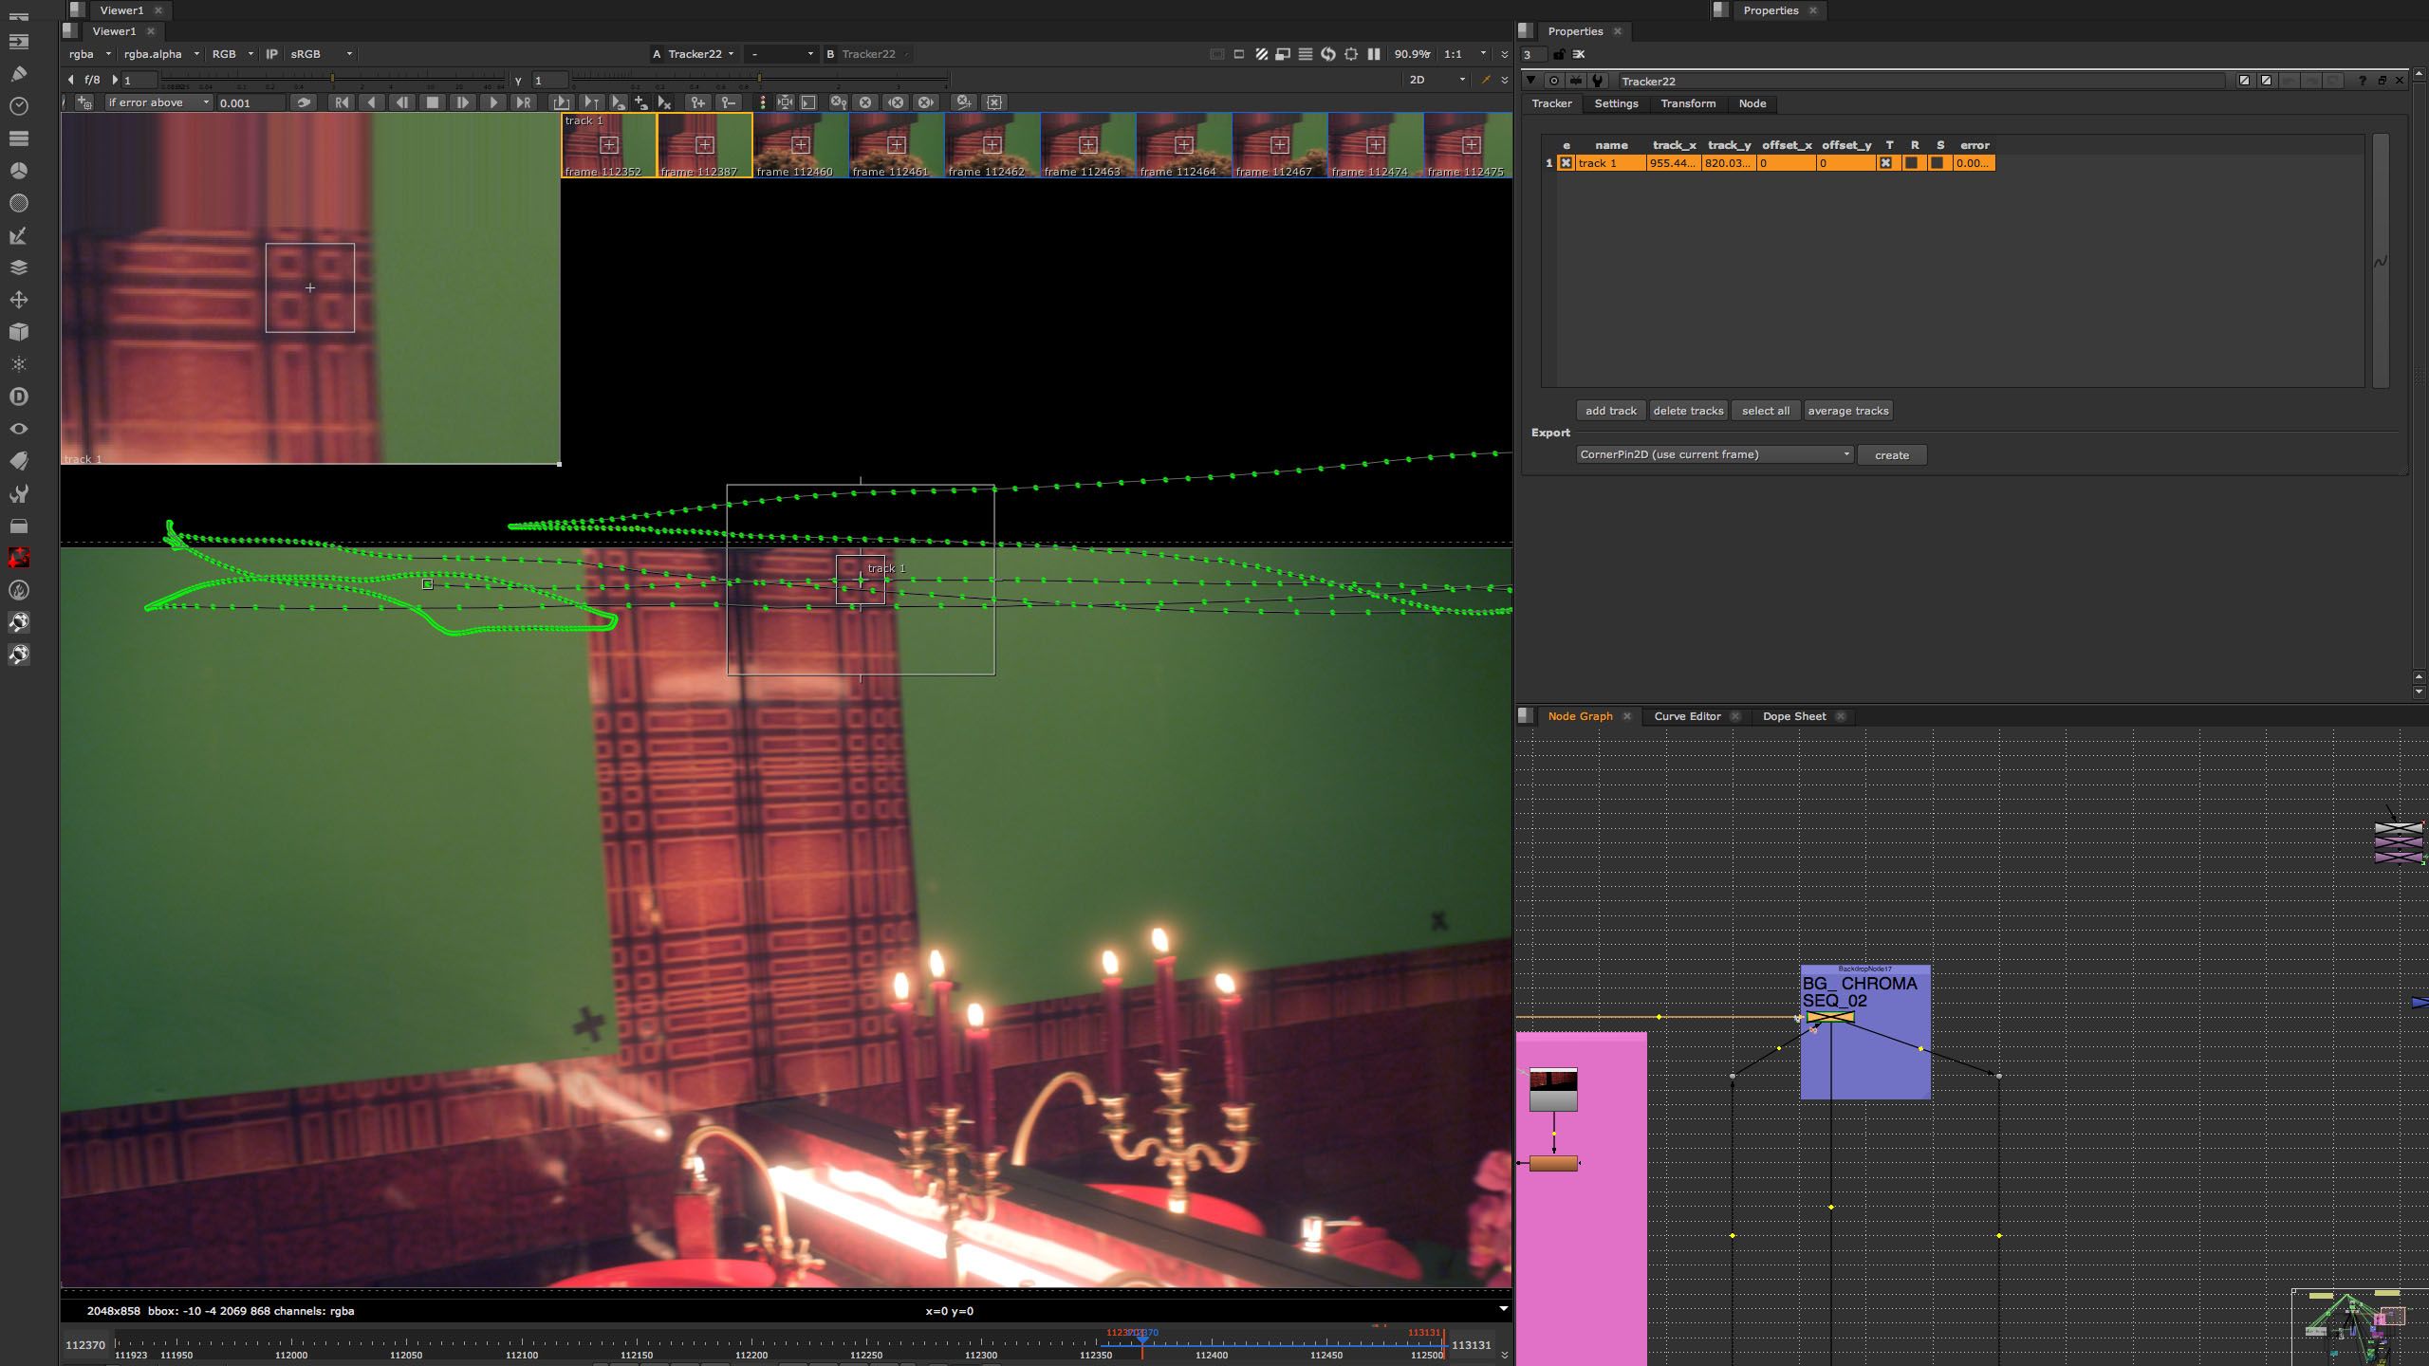This screenshot has width=2429, height=1366.
Task: Open the MetaData nodes tag icon
Action: (18, 461)
